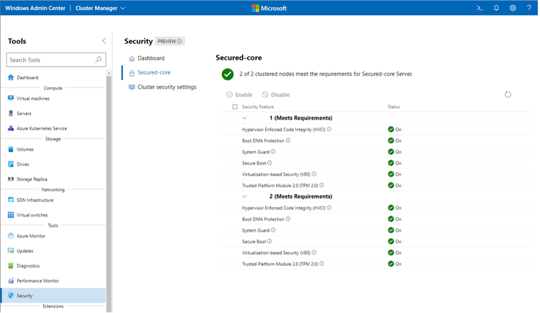Show info for node 2 HVCI
Image resolution: width=540 pixels, height=313 pixels.
point(329,208)
